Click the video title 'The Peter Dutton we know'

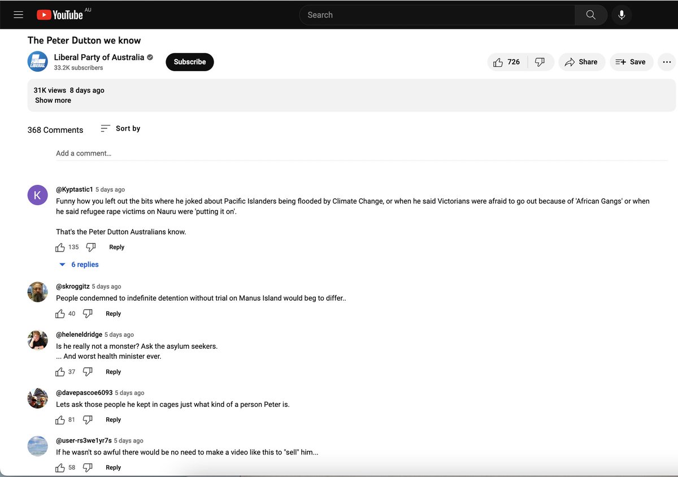click(84, 41)
